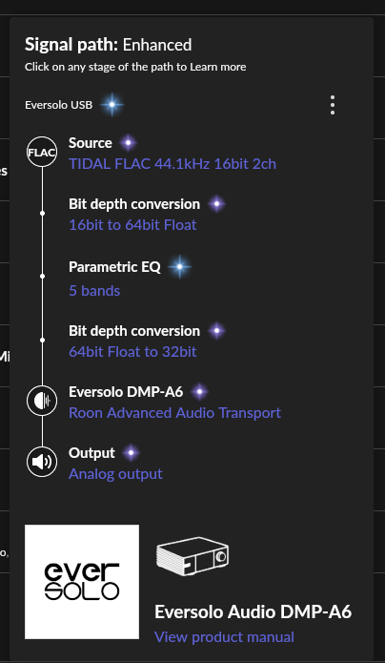385x663 pixels.
Task: Click the Eversolo USB zone label
Action: [x=58, y=105]
